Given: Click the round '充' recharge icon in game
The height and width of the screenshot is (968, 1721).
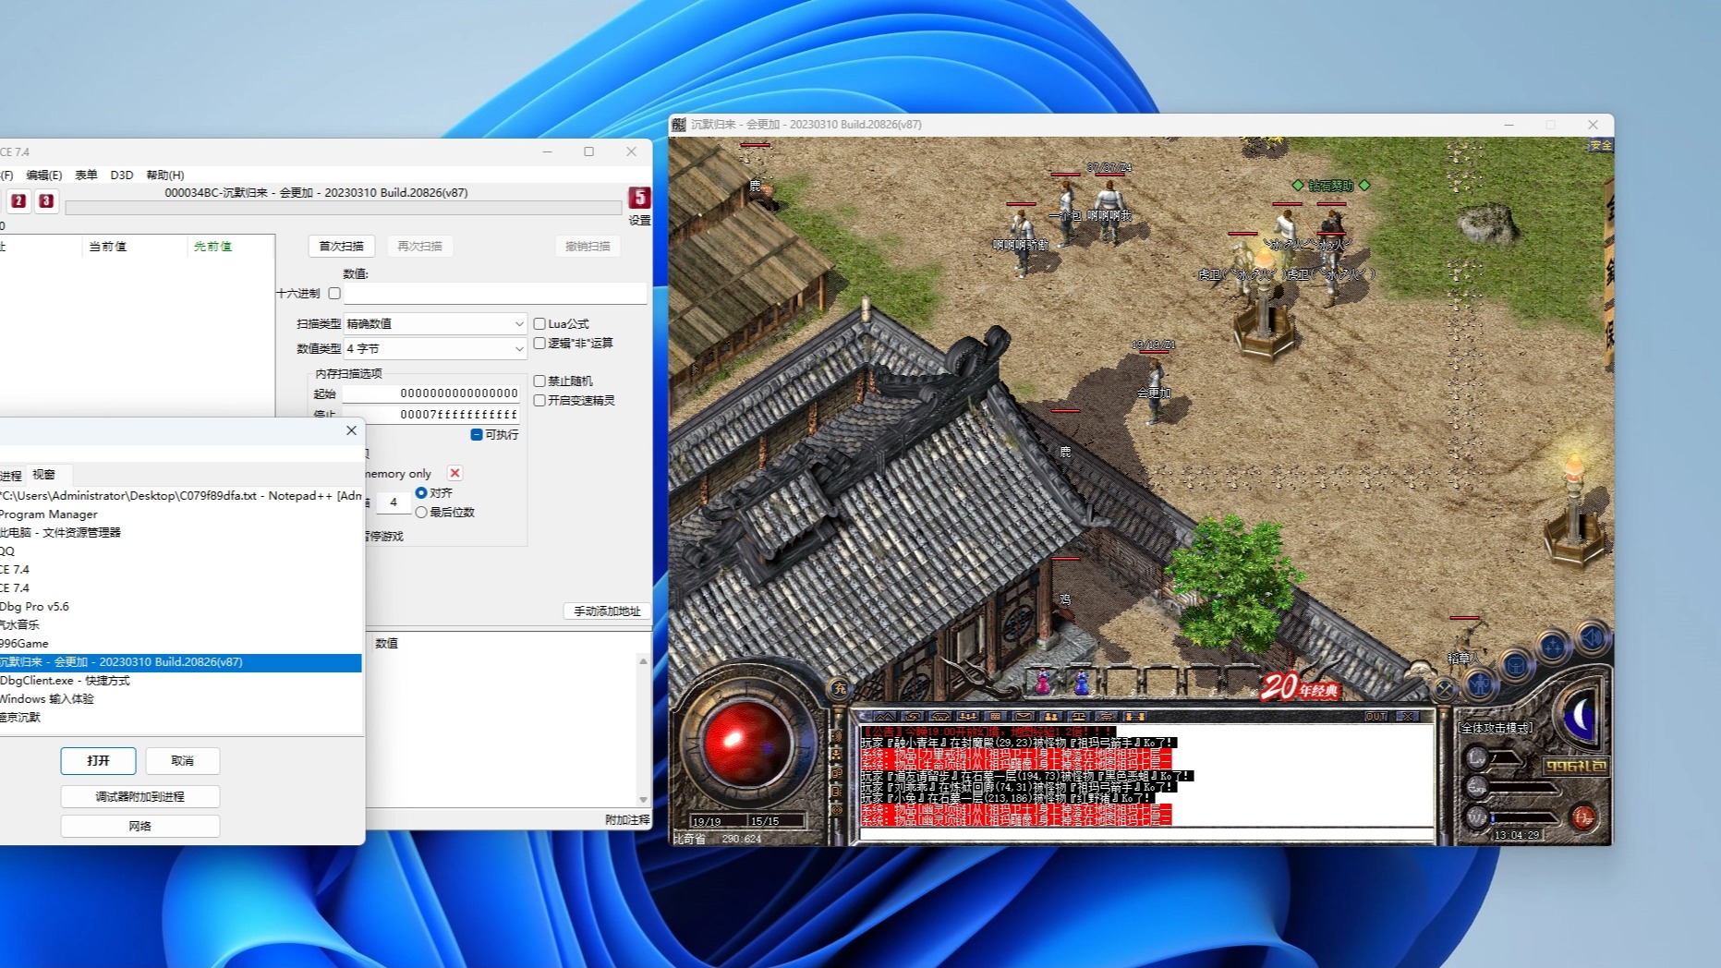Looking at the screenshot, I should [839, 687].
